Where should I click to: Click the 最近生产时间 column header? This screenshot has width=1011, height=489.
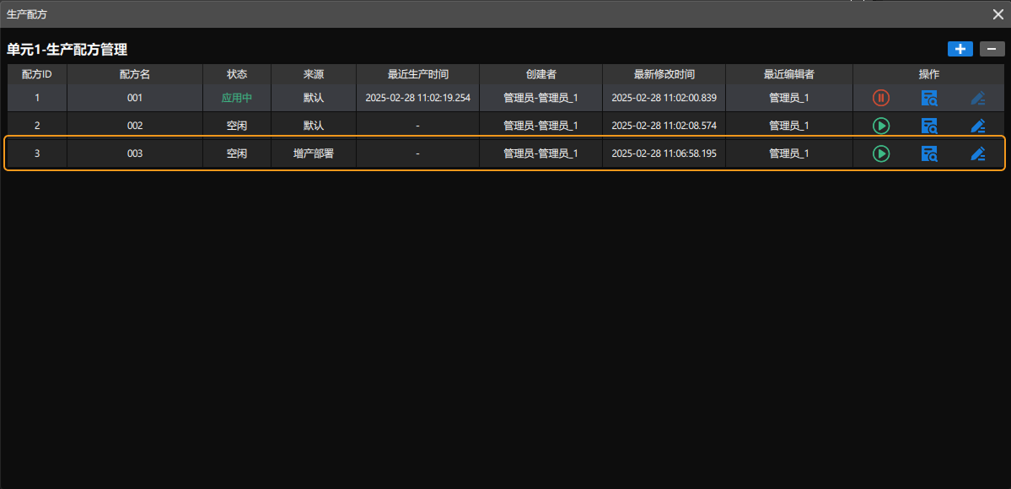pyautogui.click(x=417, y=73)
